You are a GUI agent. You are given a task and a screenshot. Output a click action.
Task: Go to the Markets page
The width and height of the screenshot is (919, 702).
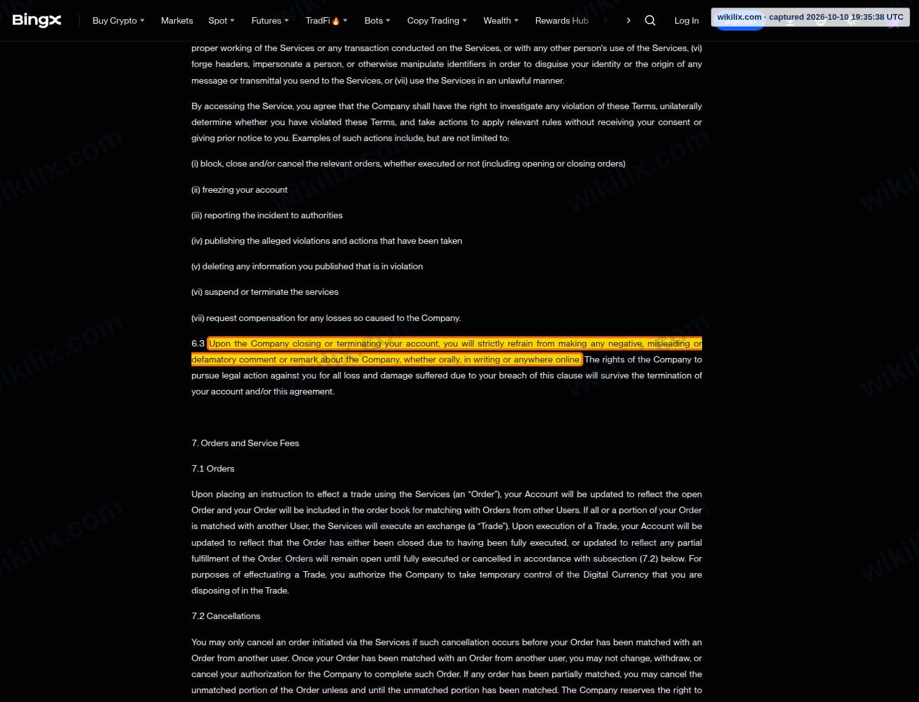coord(177,20)
